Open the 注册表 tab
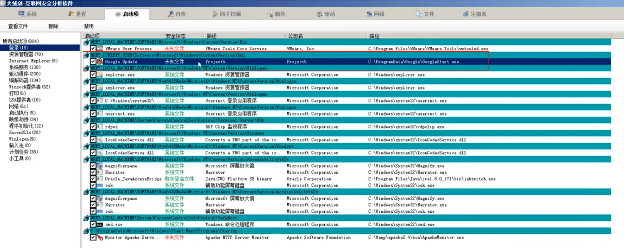 point(475,14)
